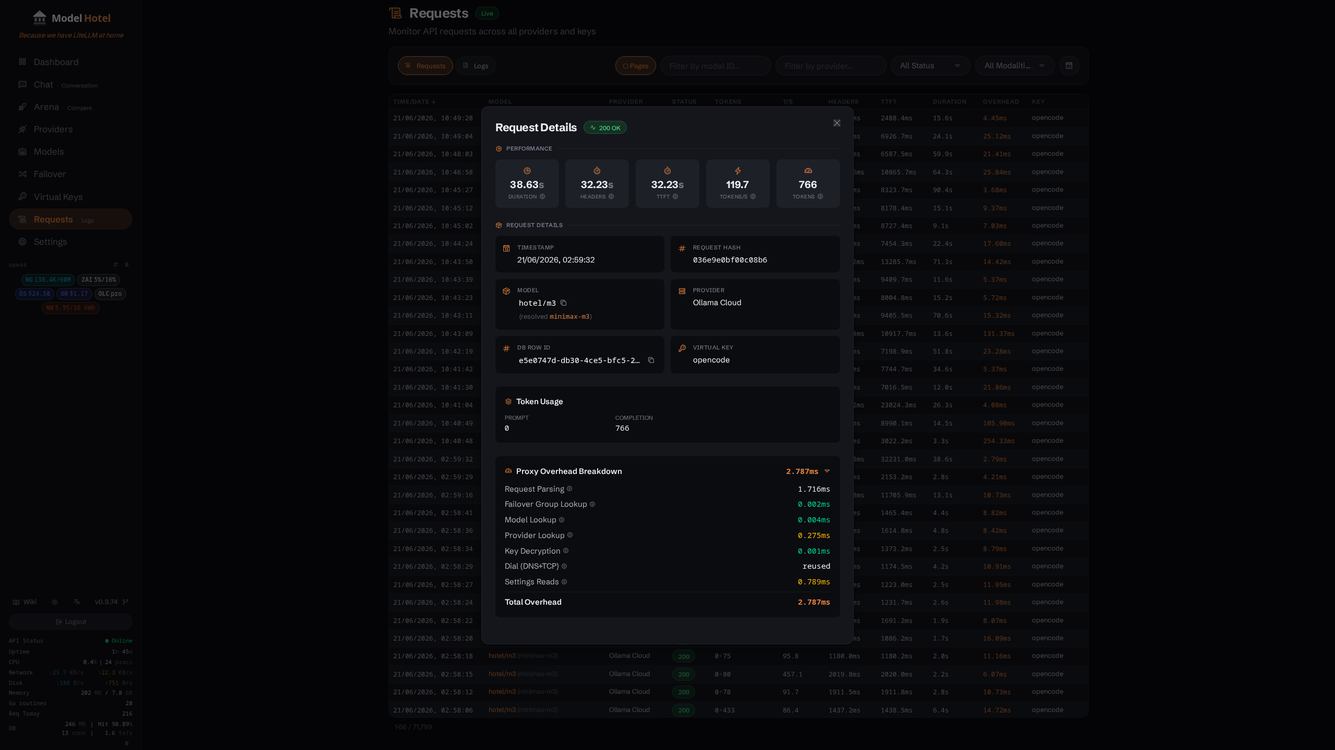
Task: Click the OR $1.17 usage badge
Action: [x=74, y=294]
